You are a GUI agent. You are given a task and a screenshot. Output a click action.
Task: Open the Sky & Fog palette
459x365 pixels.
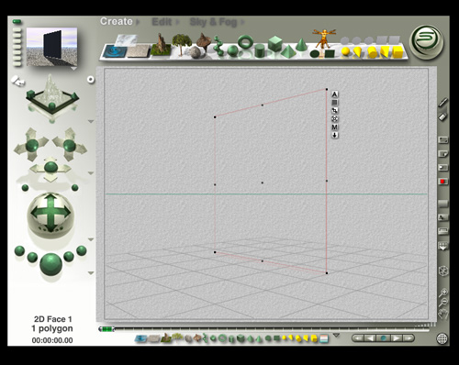click(x=213, y=22)
